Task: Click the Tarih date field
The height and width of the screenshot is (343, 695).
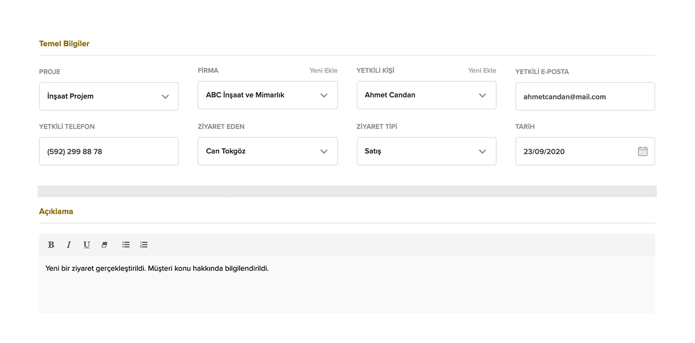Action: pos(575,151)
